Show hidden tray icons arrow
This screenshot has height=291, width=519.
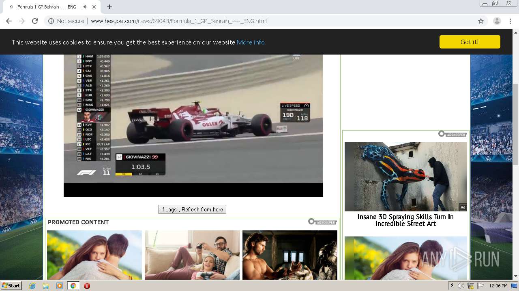tap(453, 286)
